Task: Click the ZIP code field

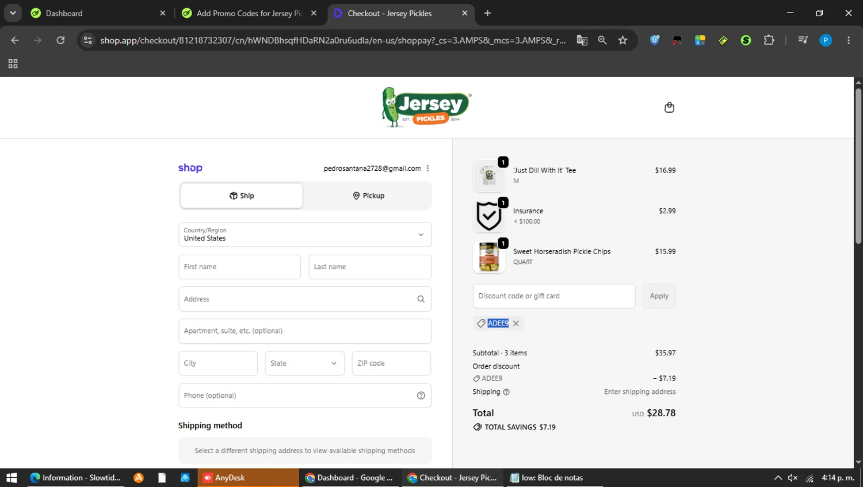Action: click(x=391, y=363)
